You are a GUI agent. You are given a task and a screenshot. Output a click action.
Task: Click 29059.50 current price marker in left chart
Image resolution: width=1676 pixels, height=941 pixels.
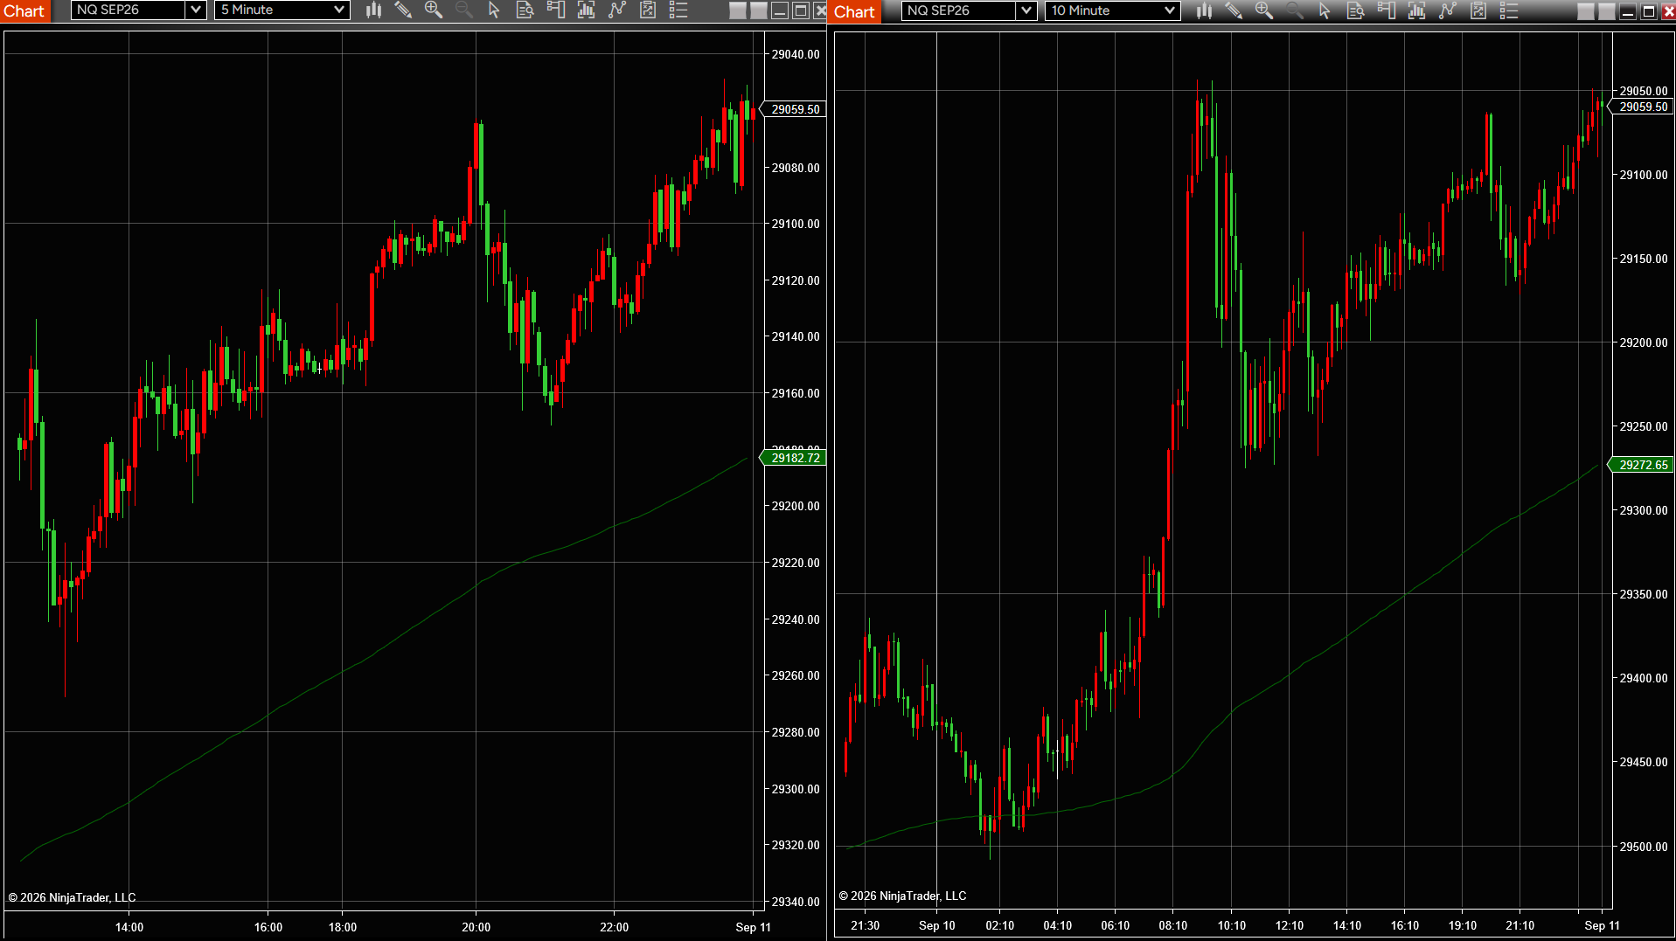coord(794,109)
